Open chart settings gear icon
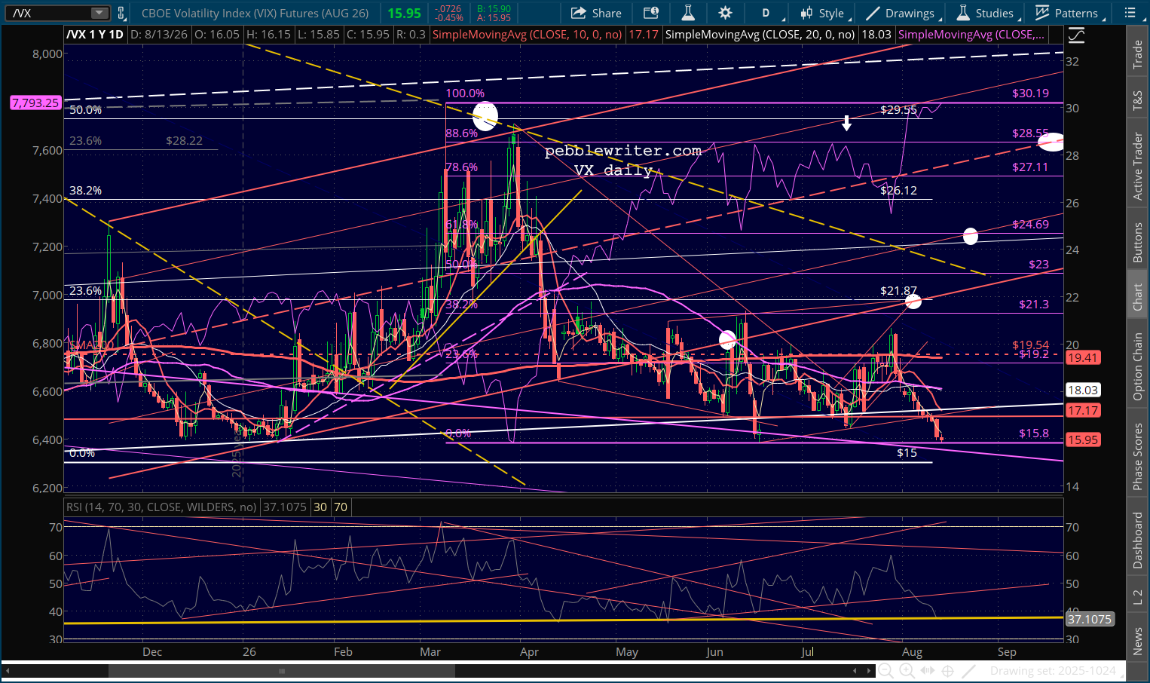This screenshot has height=683, width=1150. click(725, 13)
